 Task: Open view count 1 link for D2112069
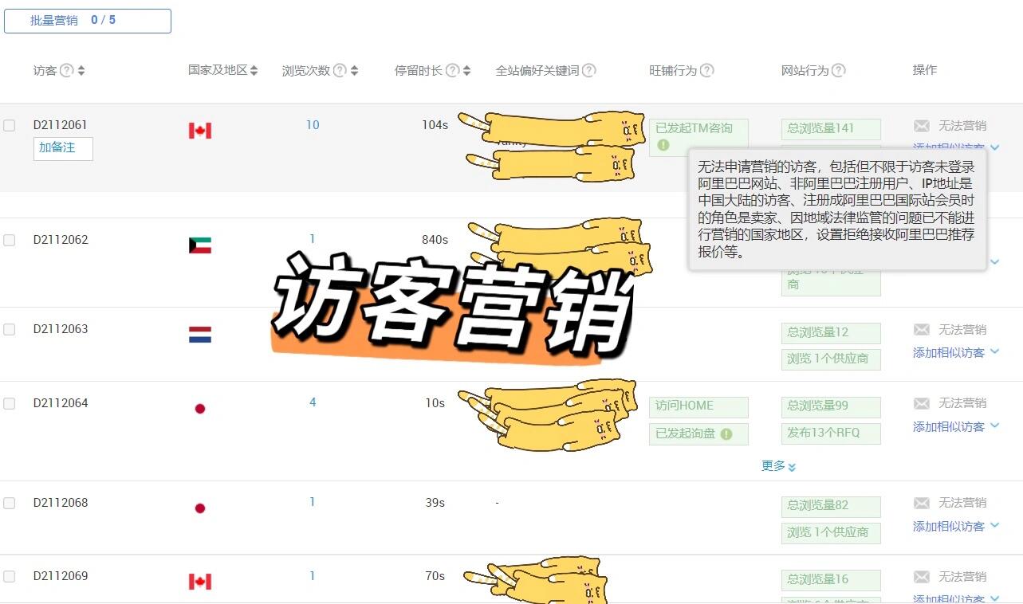tap(313, 576)
